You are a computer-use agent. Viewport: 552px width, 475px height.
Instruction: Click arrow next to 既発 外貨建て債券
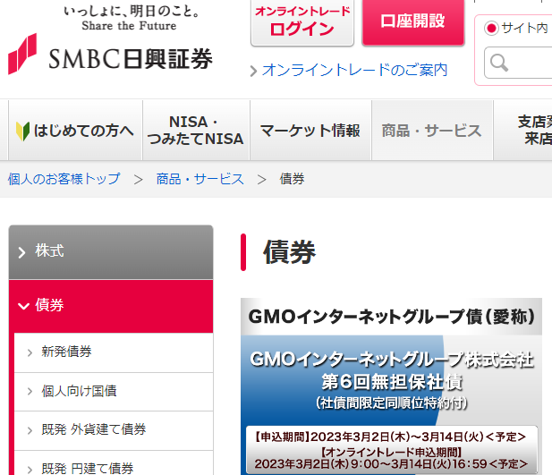click(x=30, y=430)
